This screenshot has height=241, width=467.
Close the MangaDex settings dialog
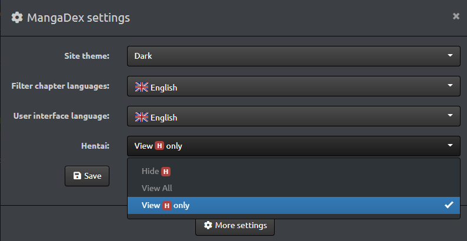tap(456, 16)
